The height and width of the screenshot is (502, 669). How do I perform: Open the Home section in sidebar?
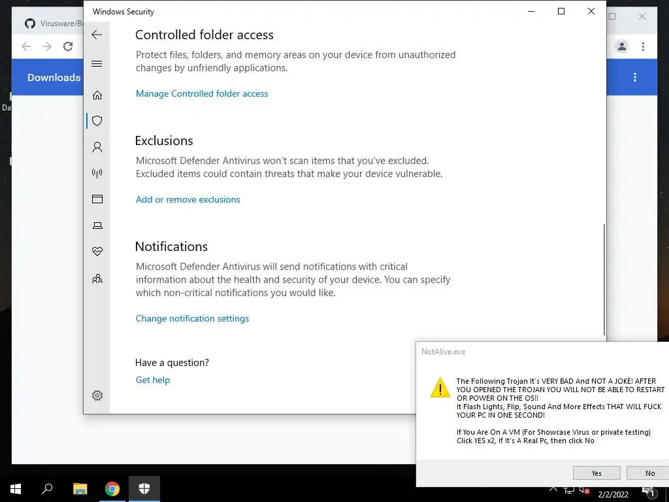(97, 95)
